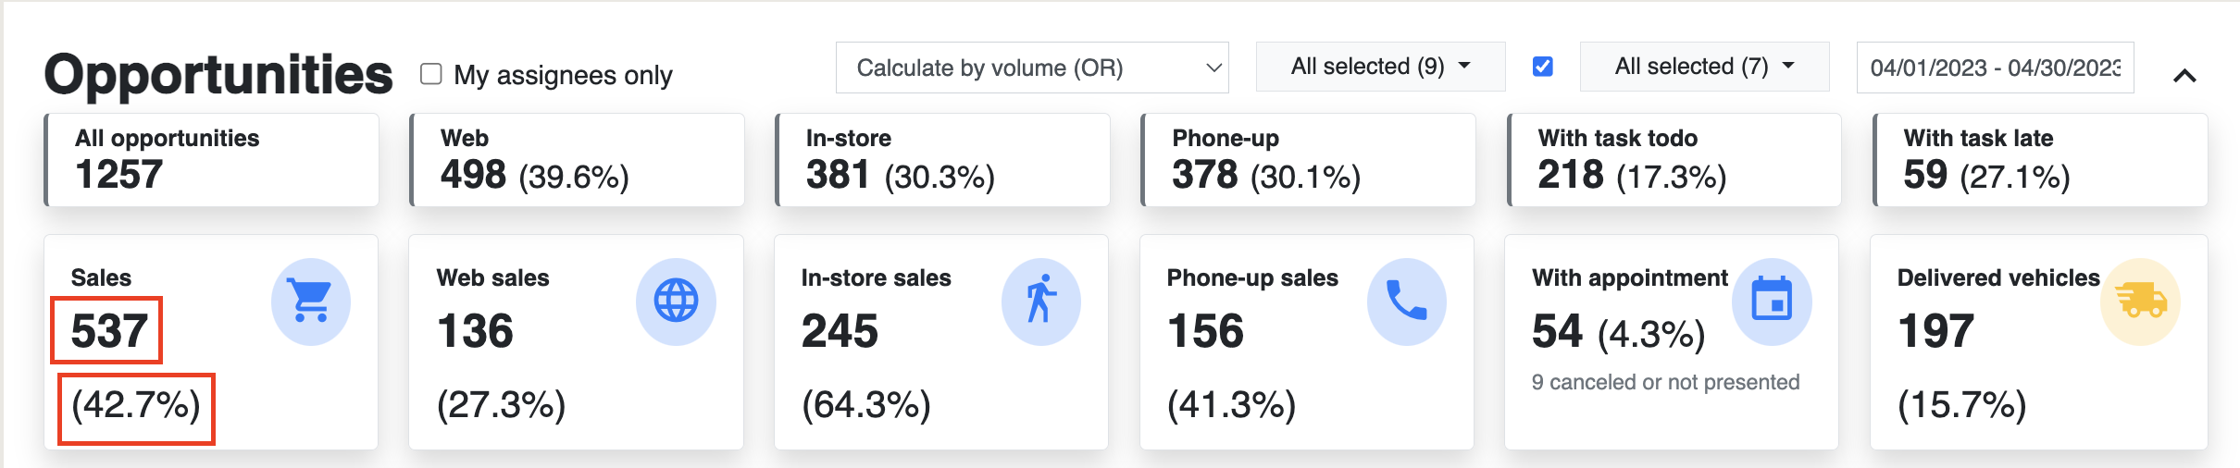Click the 9 canceled or not presented text
Screen dimensions: 2240x468
click(1665, 382)
